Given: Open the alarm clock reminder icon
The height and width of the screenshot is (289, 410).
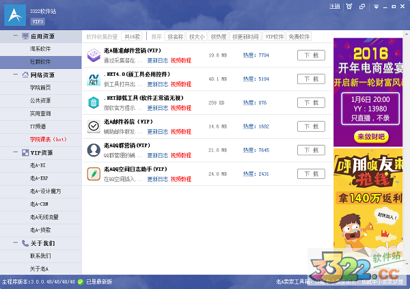Looking at the screenshot, I should pyautogui.click(x=348, y=7).
